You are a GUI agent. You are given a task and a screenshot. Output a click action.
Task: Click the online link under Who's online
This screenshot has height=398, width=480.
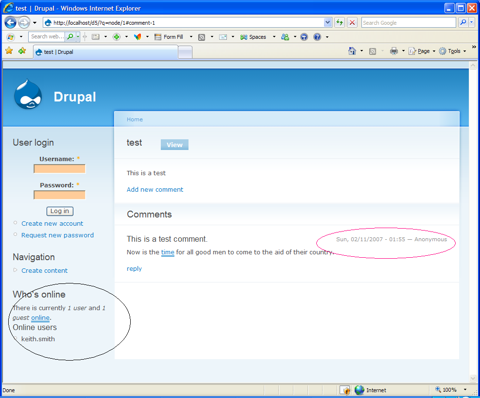pos(40,317)
